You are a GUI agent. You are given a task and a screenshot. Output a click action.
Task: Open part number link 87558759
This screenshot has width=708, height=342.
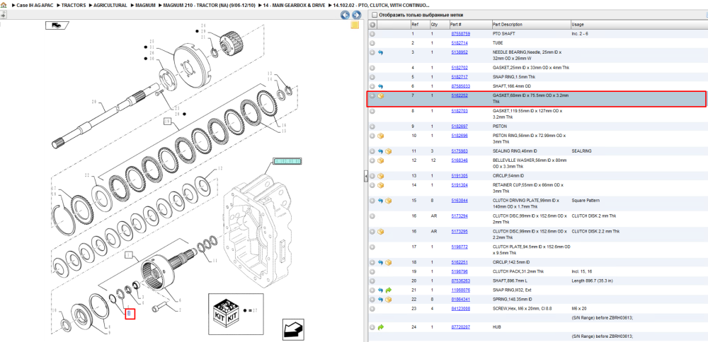[x=461, y=34]
